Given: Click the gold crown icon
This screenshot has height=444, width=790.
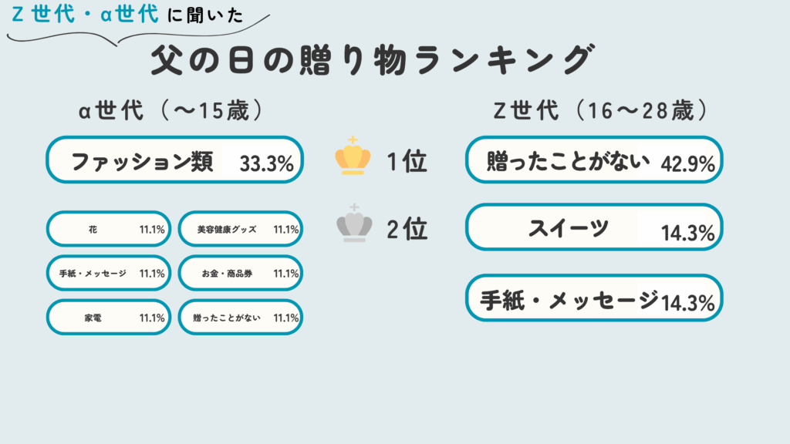Looking at the screenshot, I should [x=353, y=156].
